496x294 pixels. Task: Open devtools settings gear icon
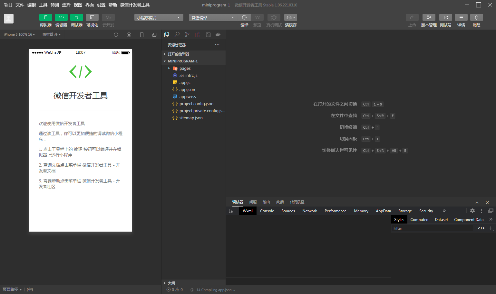coord(472,211)
